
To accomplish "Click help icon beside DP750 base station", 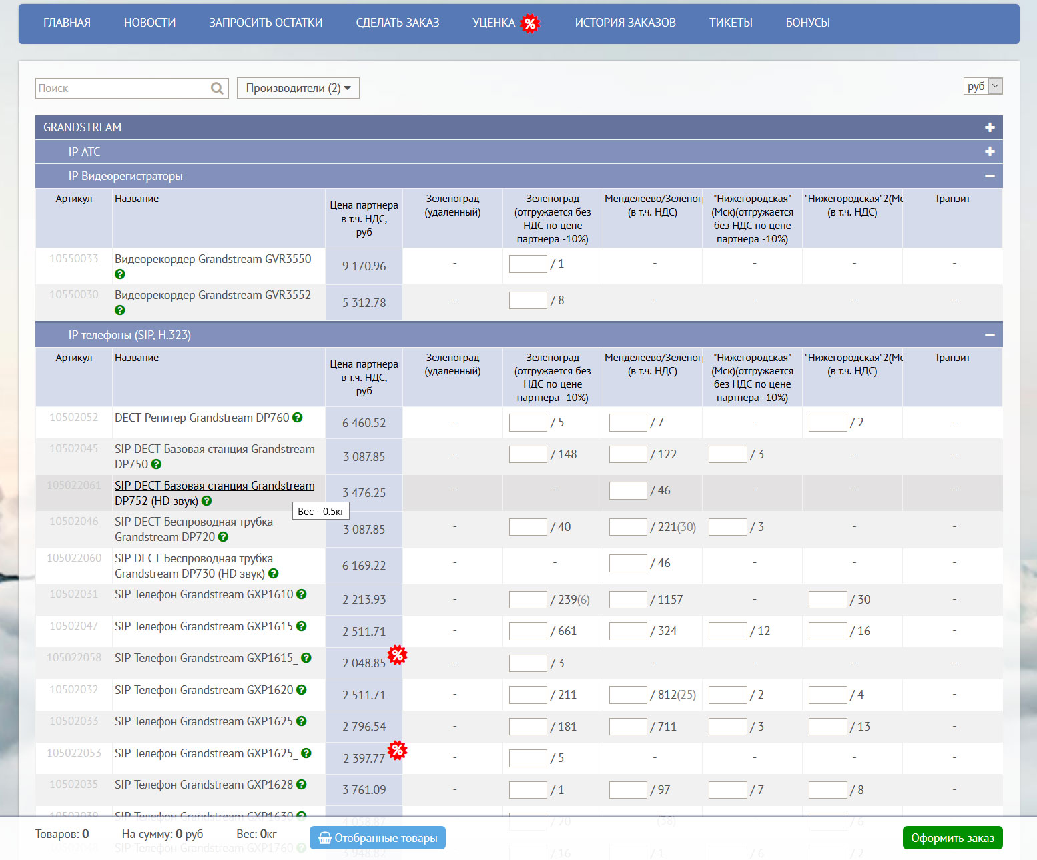I will click(156, 464).
